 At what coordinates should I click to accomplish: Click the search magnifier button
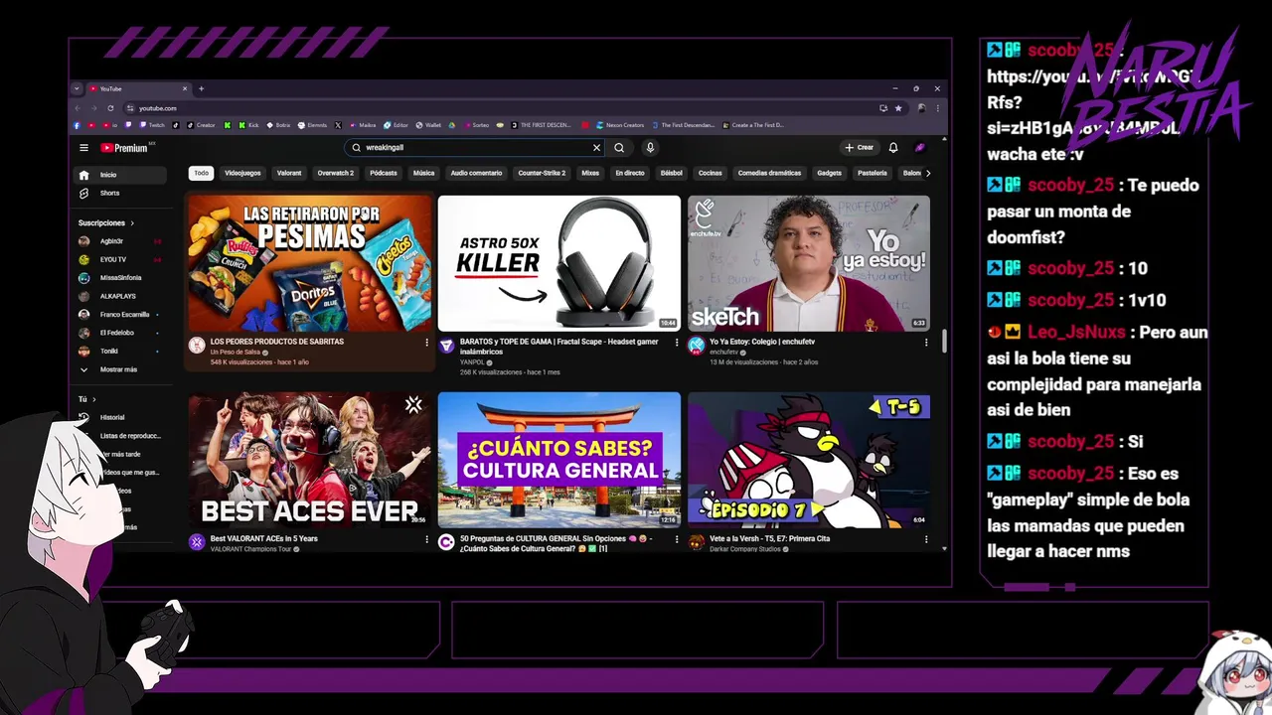[x=619, y=147]
